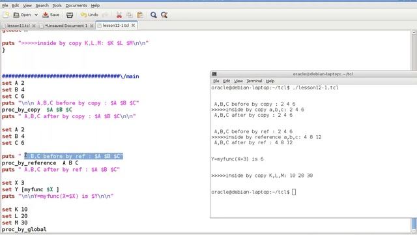Undo the last edit
417x235 pixels.
(90, 15)
